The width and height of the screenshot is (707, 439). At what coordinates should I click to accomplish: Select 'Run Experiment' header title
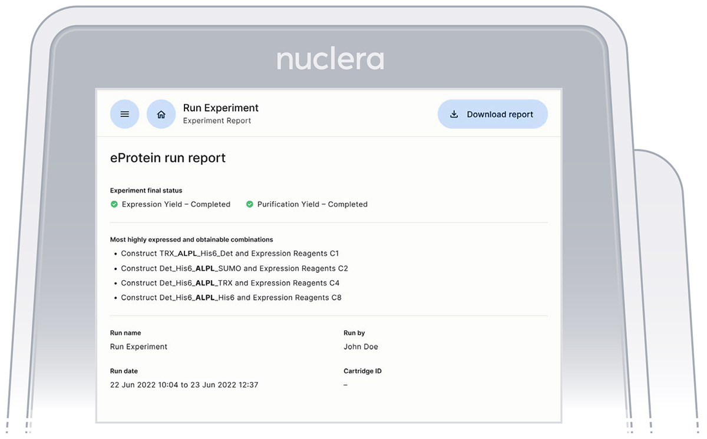point(221,108)
